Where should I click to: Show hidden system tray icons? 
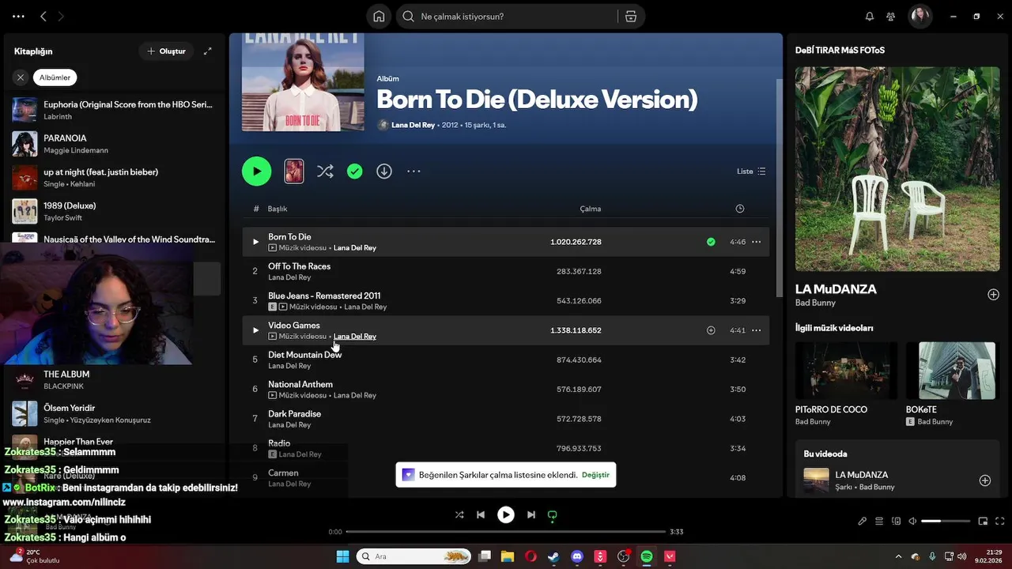[x=898, y=556]
